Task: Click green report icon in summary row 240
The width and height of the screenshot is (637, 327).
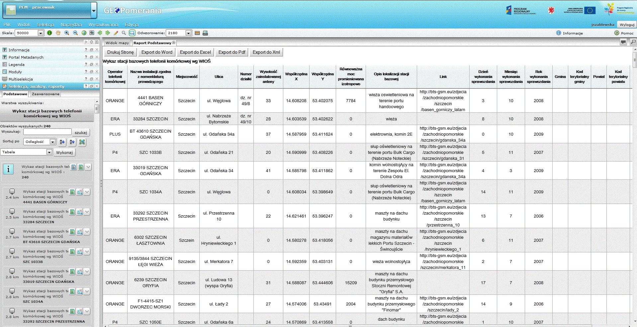Action: [x=81, y=167]
